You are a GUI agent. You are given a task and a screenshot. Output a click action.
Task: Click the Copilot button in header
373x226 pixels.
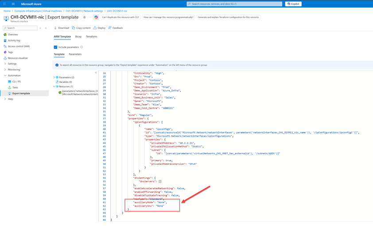(293, 4)
